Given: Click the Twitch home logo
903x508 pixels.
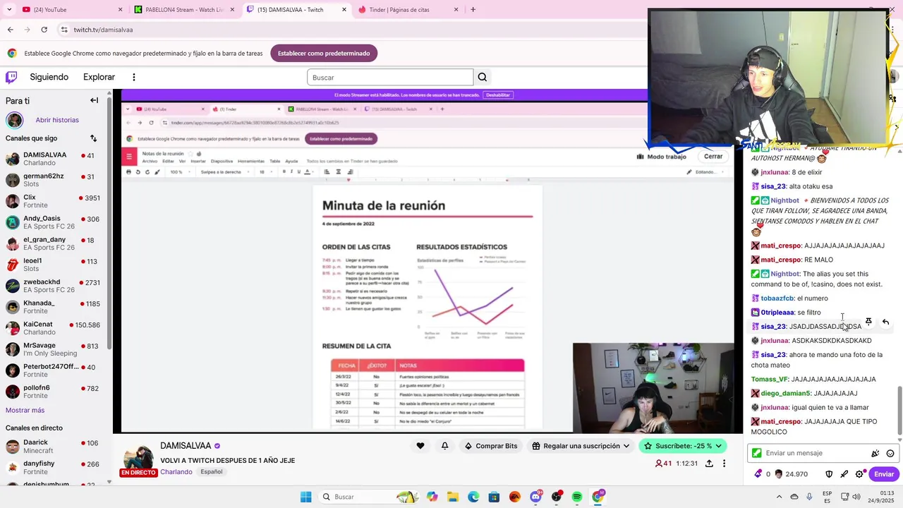Looking at the screenshot, I should pyautogui.click(x=11, y=77).
